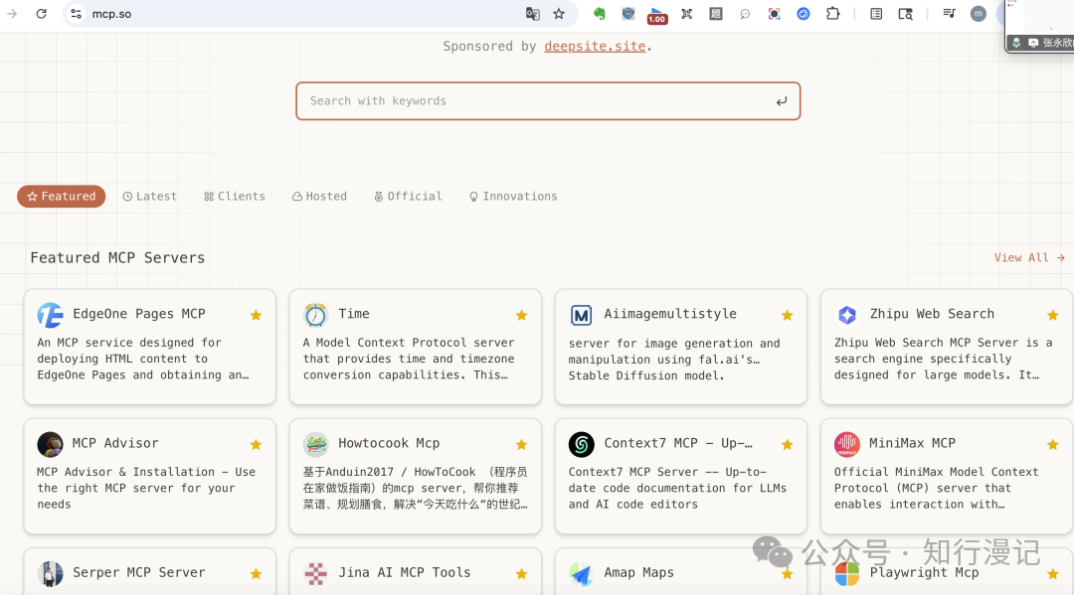The image size is (1074, 595).
Task: Click the Zhipu Web Search logo icon
Action: pyautogui.click(x=846, y=315)
